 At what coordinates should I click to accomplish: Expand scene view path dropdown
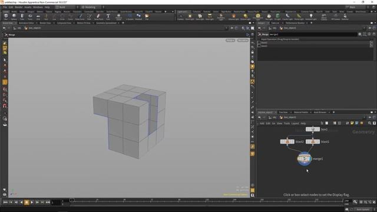226,28
